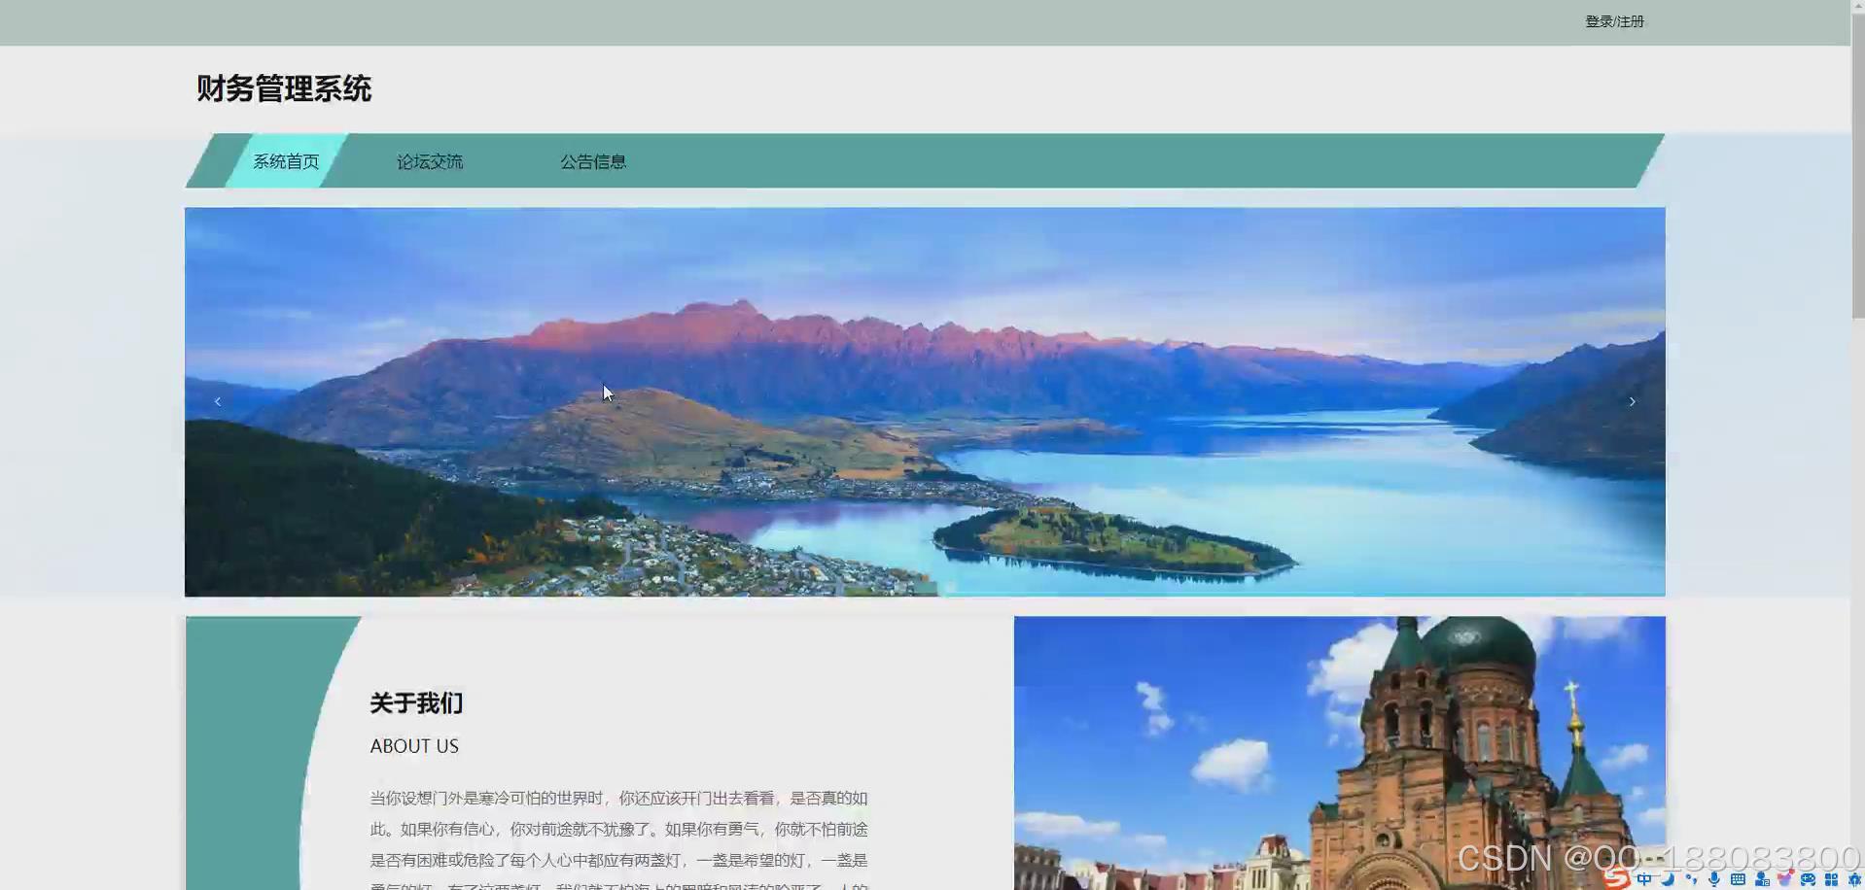Advance carousel with the right arrow
The width and height of the screenshot is (1865, 890).
[1632, 400]
